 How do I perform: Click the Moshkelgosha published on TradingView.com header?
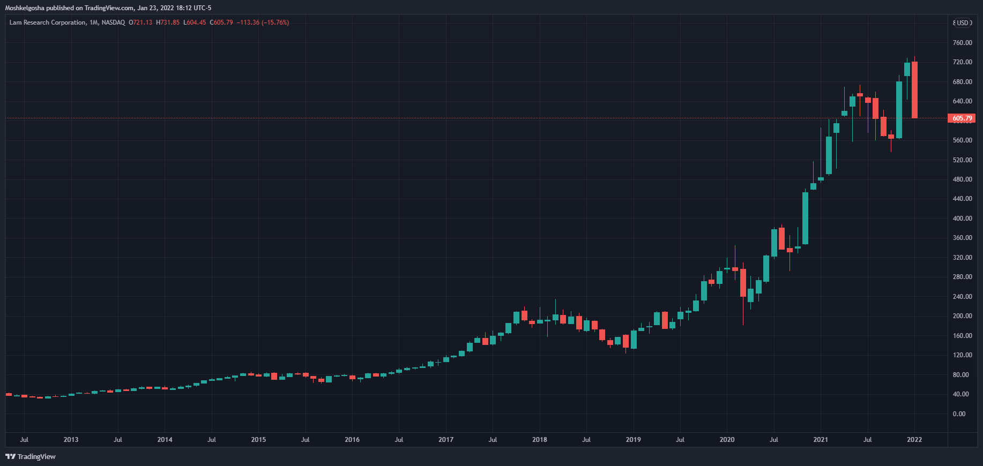click(x=108, y=8)
